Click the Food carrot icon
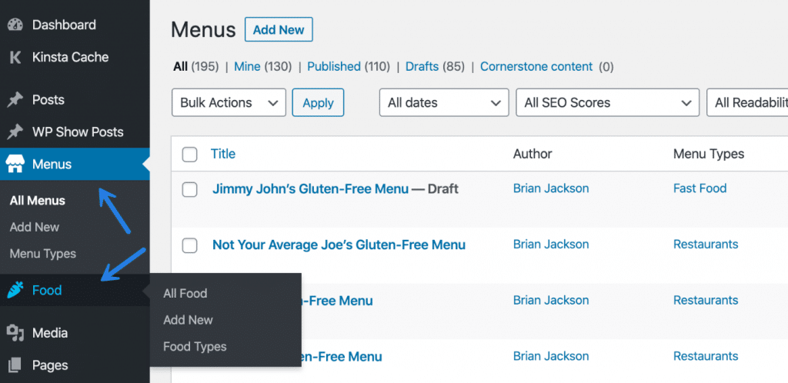This screenshot has height=383, width=788. tap(15, 291)
